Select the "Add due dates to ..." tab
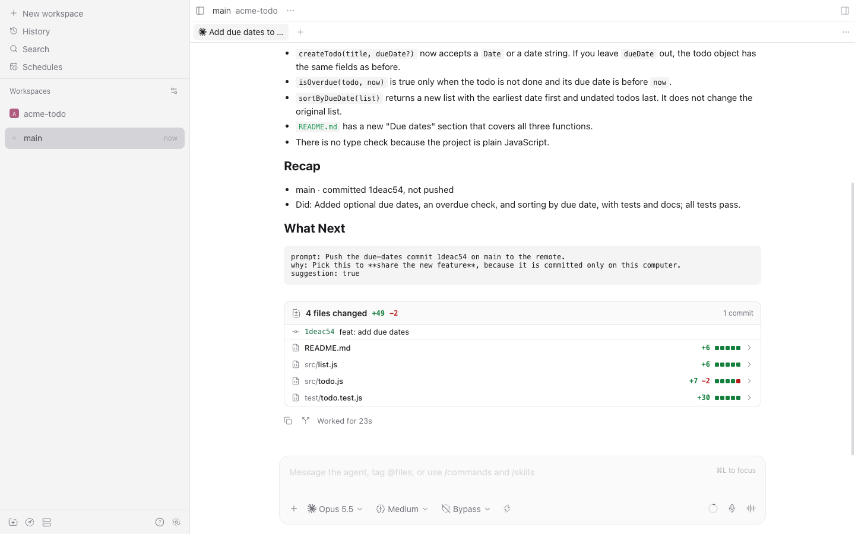 pos(241,32)
